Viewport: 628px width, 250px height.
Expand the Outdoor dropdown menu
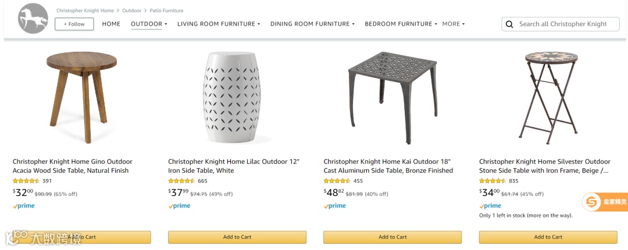(x=149, y=24)
